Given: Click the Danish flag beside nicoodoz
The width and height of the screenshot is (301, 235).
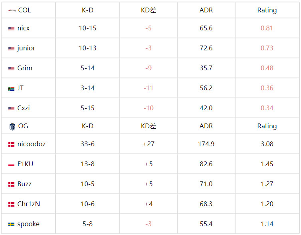Looking at the screenshot, I should click(x=11, y=145).
